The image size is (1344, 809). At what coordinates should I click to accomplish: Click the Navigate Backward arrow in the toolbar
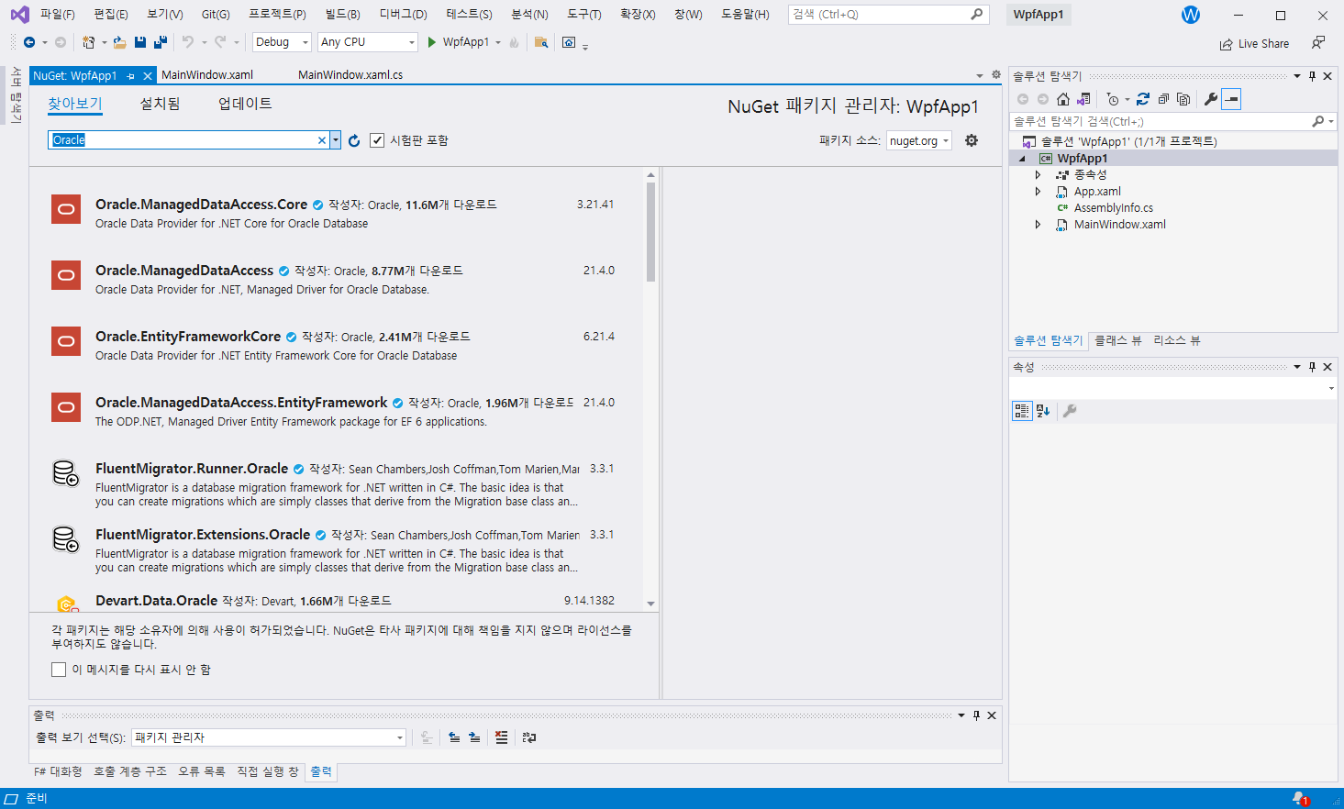[28, 42]
